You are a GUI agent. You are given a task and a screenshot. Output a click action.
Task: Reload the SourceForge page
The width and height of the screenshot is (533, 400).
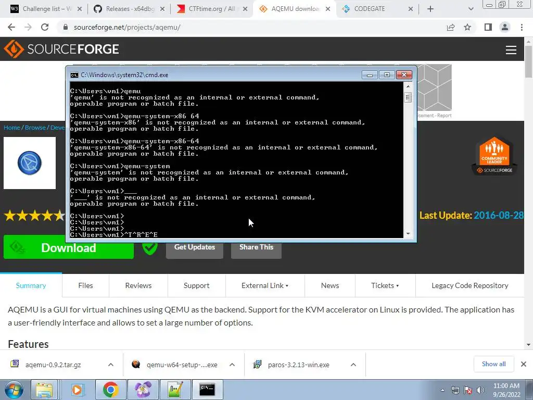point(45,27)
